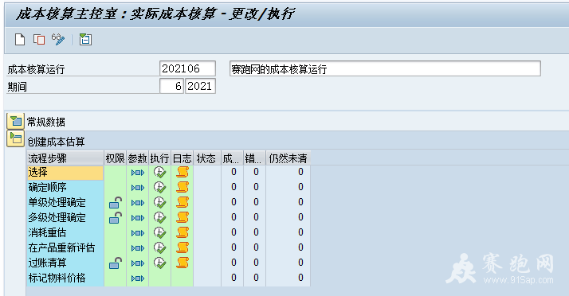Click the 流程步骤 column header
Viewport: 569px width, 296px height.
[x=65, y=158]
